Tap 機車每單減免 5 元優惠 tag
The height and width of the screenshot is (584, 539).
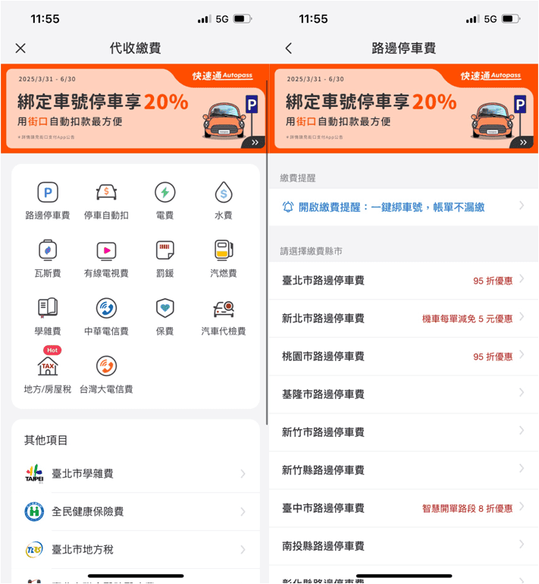tap(467, 319)
